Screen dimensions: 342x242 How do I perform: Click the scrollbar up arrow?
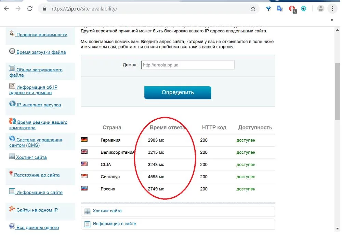[x=338, y=30]
